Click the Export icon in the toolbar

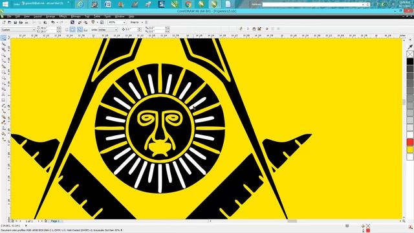pyautogui.click(x=85, y=23)
